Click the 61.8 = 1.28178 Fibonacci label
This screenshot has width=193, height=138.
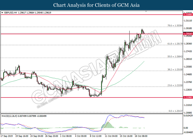pyautogui.click(x=175, y=44)
